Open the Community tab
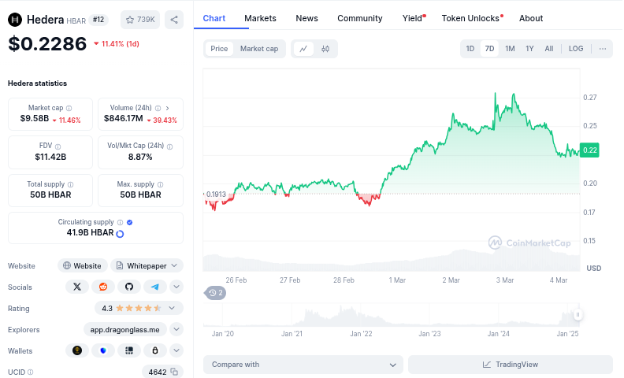The width and height of the screenshot is (624, 378). [x=360, y=18]
